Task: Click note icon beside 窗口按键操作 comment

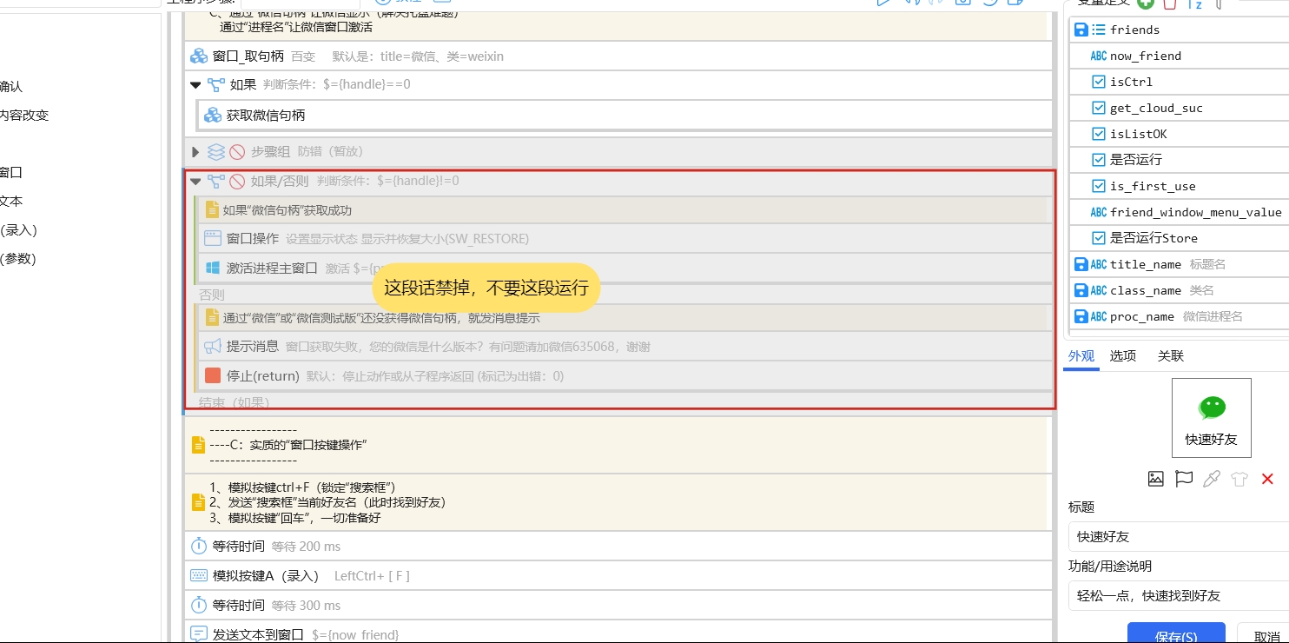Action: click(198, 445)
